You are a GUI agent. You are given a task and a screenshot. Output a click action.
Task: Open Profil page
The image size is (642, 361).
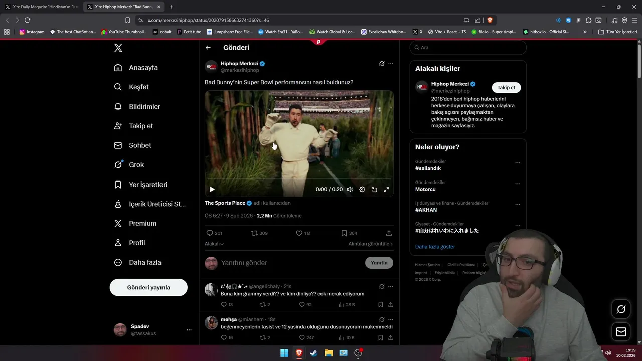129,243
